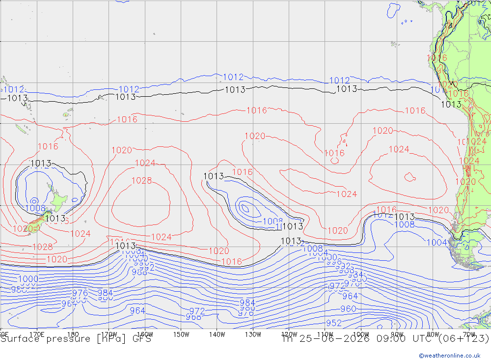Pick the 140W longitude label
This screenshot has height=360, width=491.
tap(217, 334)
